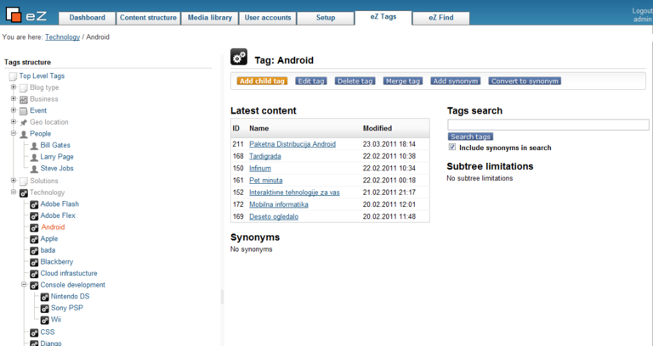Click the Blackberry gear icon

(34, 263)
